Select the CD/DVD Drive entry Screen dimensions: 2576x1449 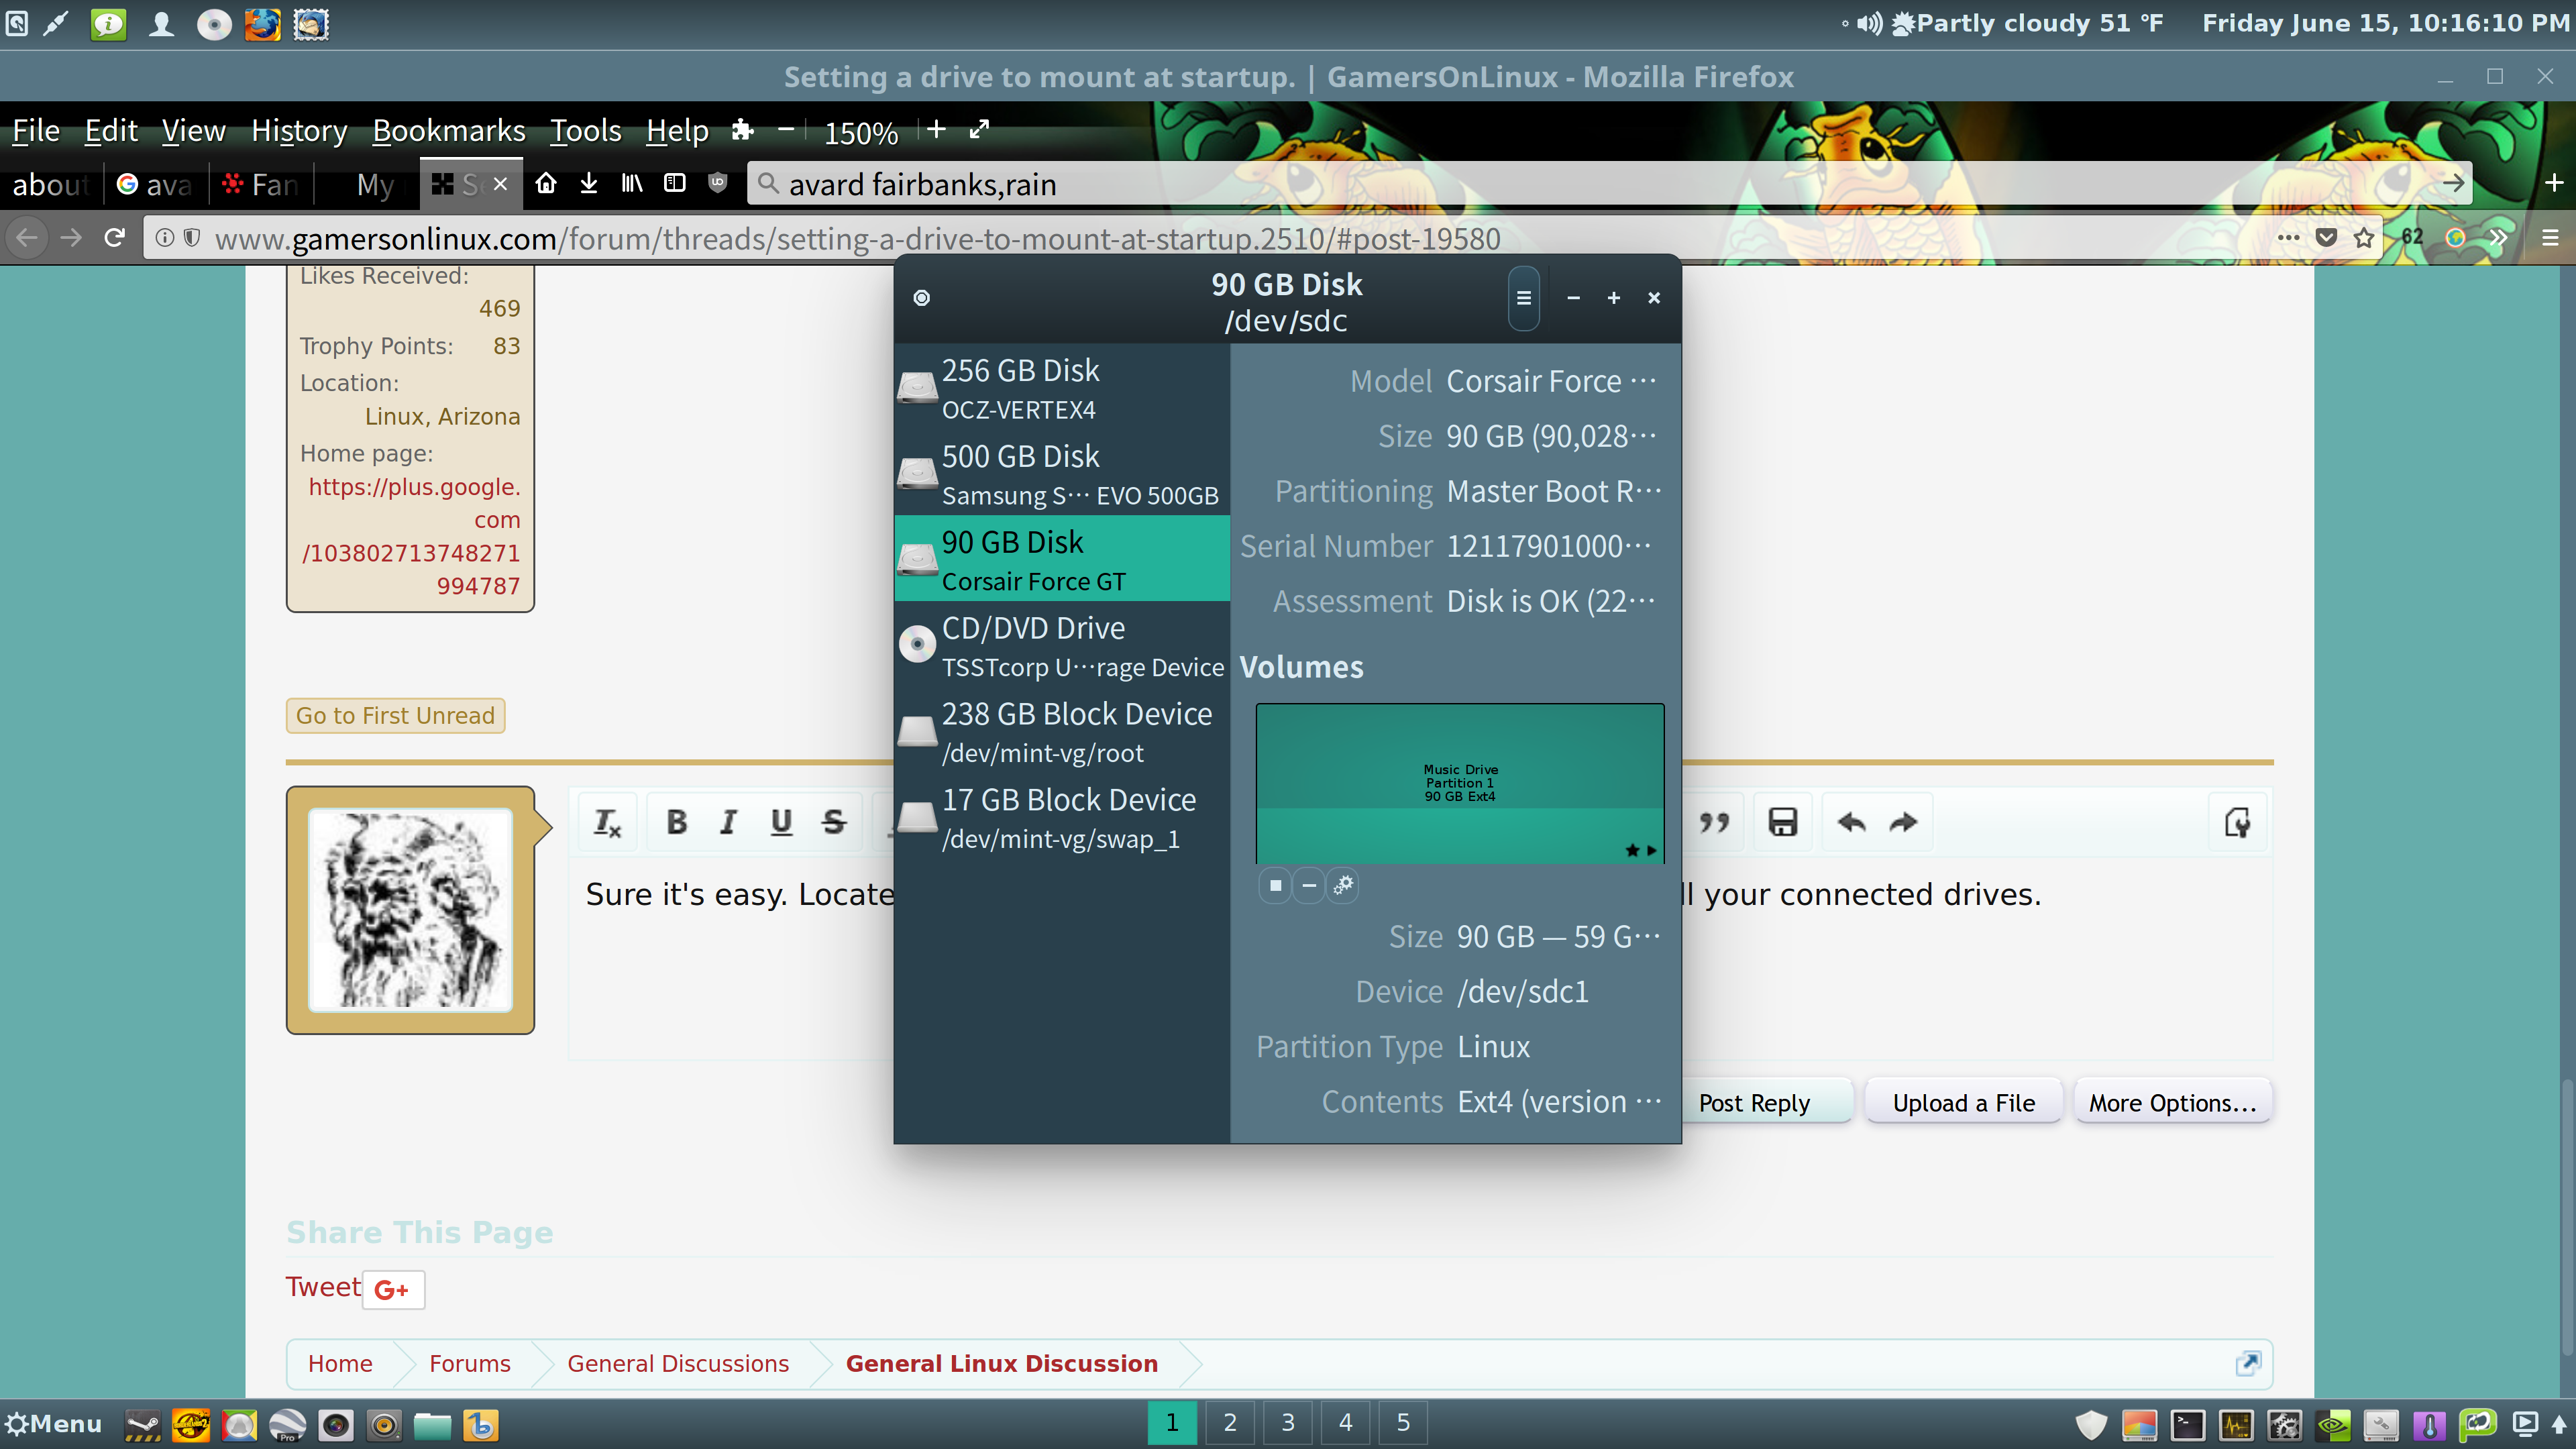pyautogui.click(x=1062, y=646)
